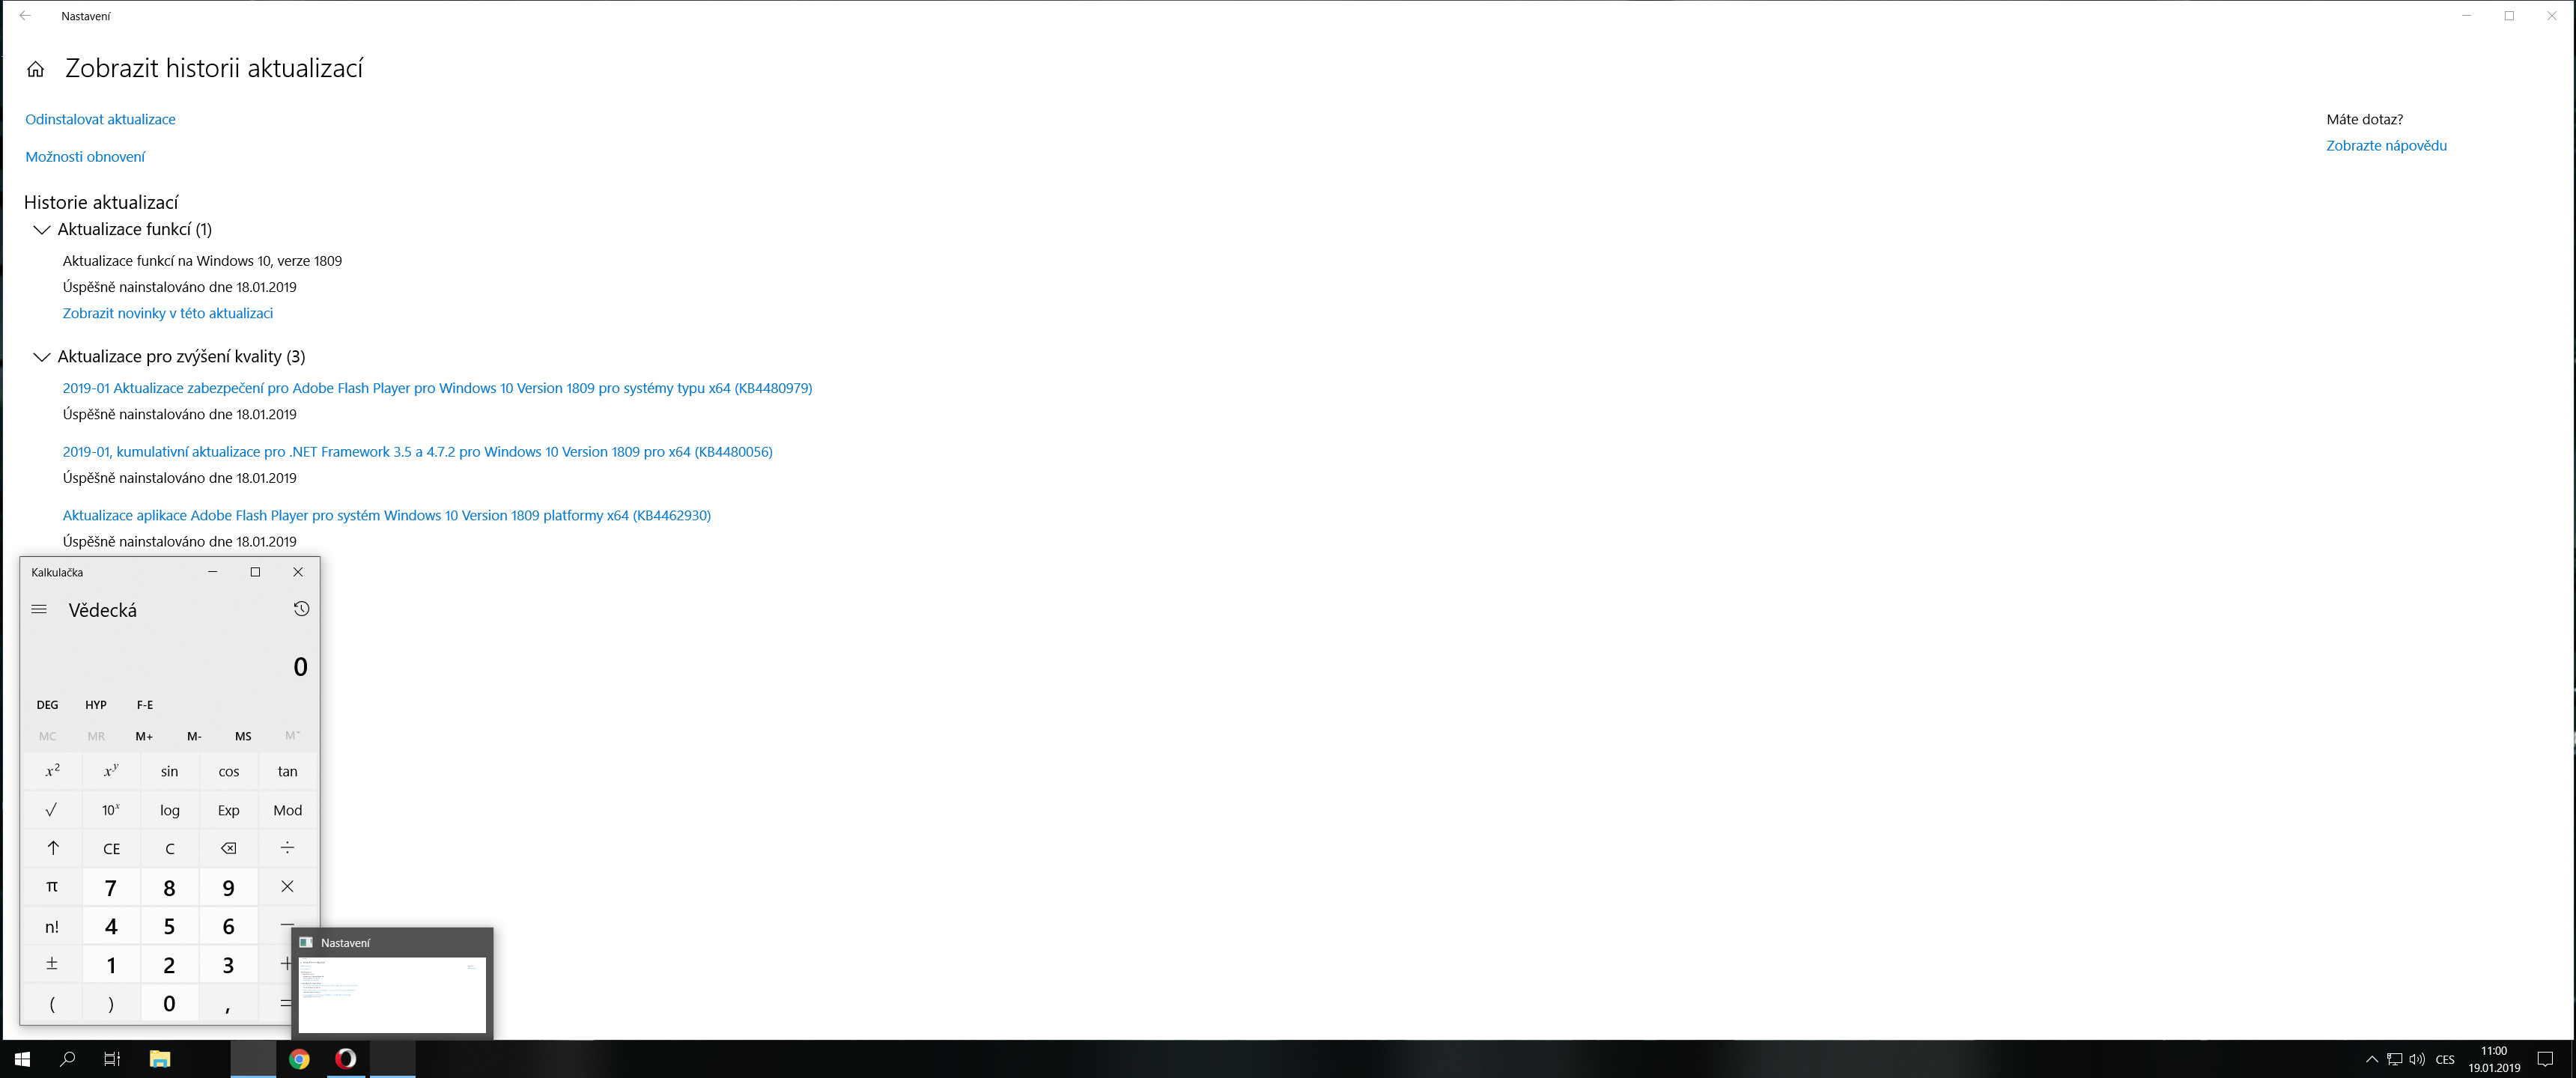This screenshot has width=2576, height=1078.
Task: Open Chrome from the taskbar
Action: pyautogui.click(x=299, y=1059)
